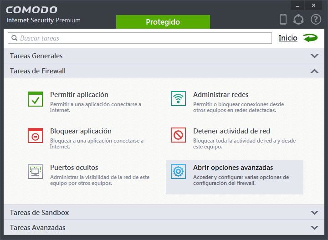Click the Puertos ocultos monitor icon

(36, 171)
